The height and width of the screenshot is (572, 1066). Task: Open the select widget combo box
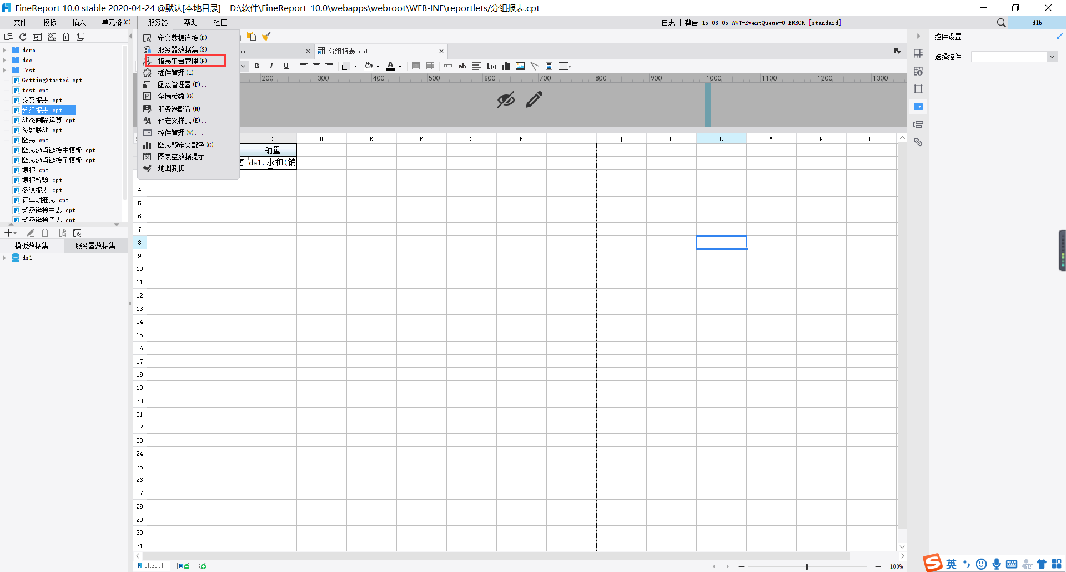(1014, 57)
